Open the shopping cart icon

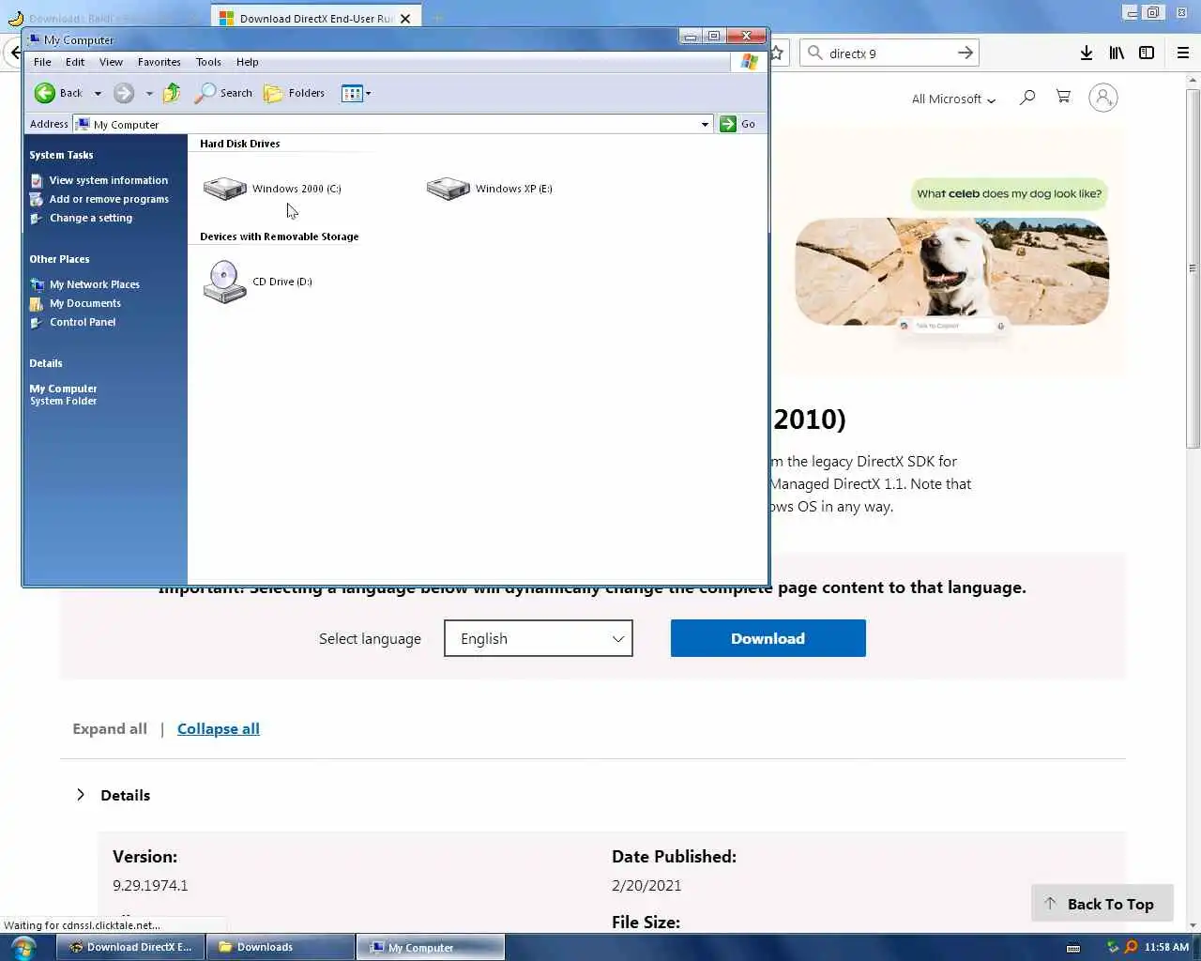click(x=1063, y=97)
